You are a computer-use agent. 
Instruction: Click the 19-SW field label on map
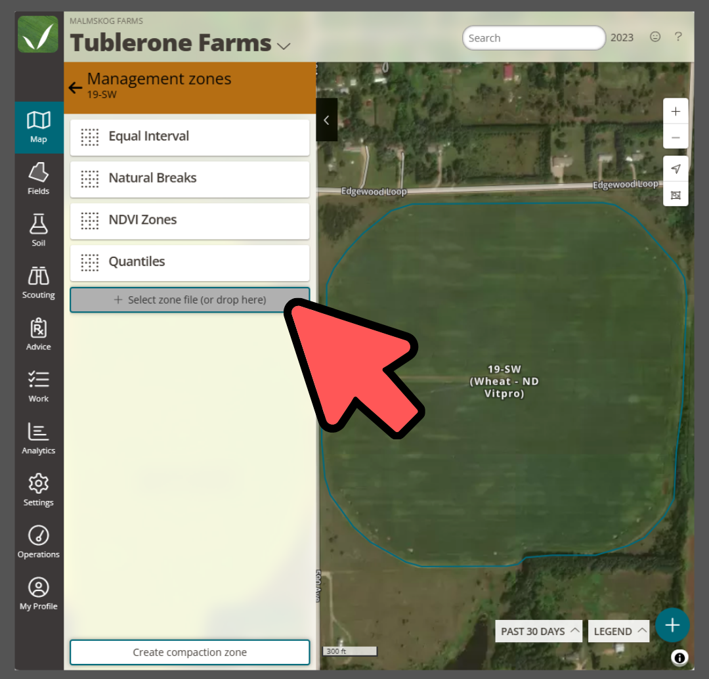point(504,382)
